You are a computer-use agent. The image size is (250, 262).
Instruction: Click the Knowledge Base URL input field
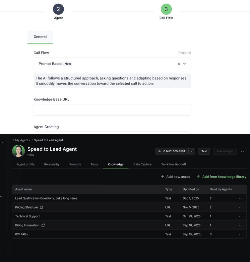(x=112, y=110)
